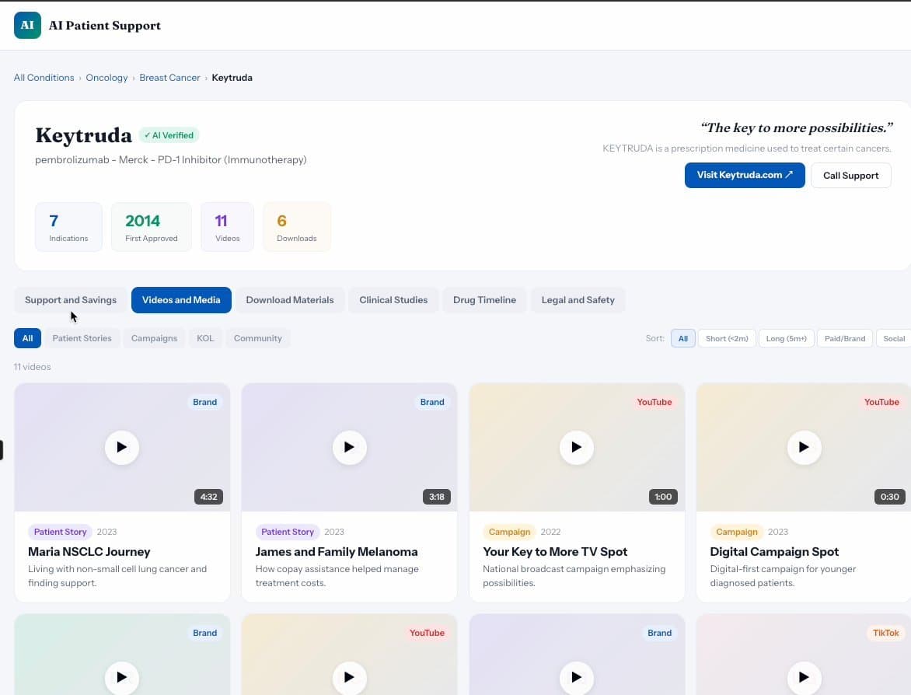Sort by Social videos
The height and width of the screenshot is (695, 911).
pos(894,338)
